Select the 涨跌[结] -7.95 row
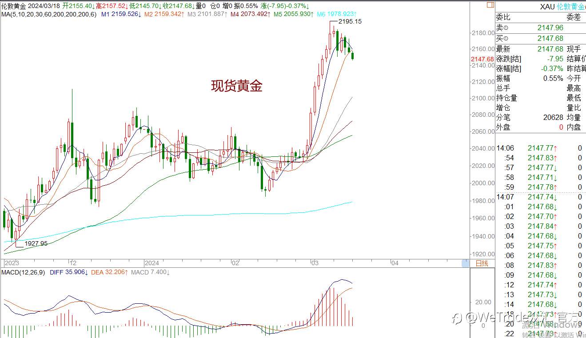Image resolution: width=586 pixels, height=338 pixels. pos(530,59)
